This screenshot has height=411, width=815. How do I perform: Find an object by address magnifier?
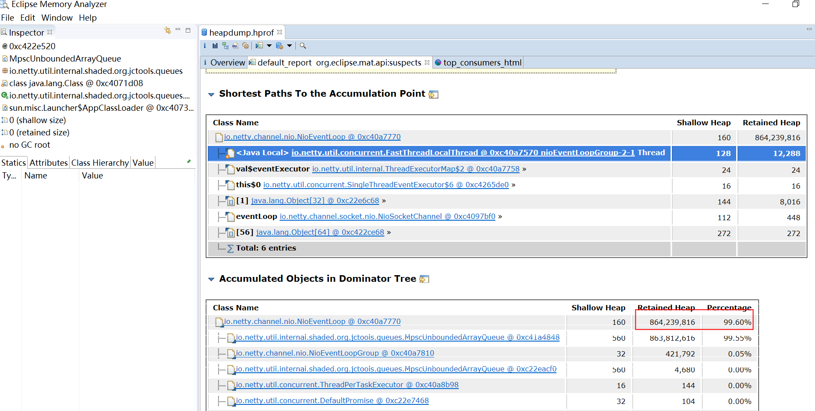click(x=303, y=46)
